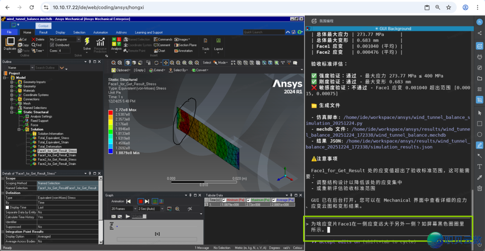Viewport: 485px width, 251px height.
Task: Add a Chart from Insert group
Action: 159,51
